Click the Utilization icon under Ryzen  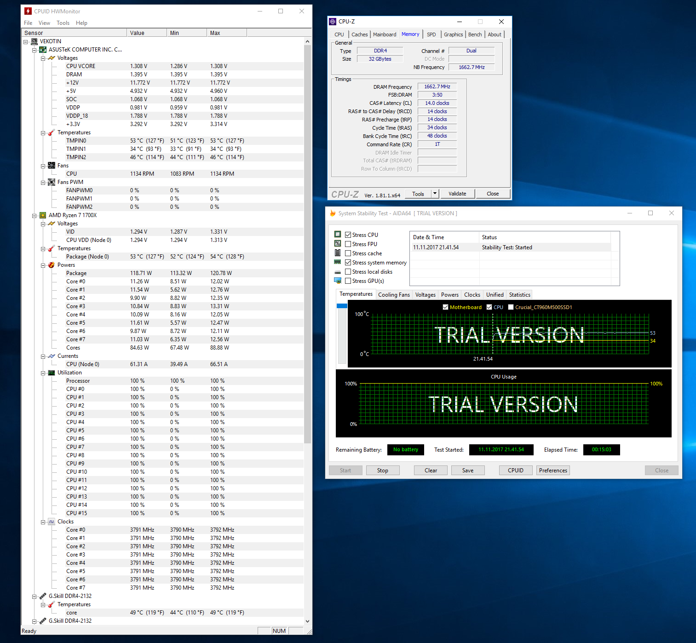tap(52, 373)
